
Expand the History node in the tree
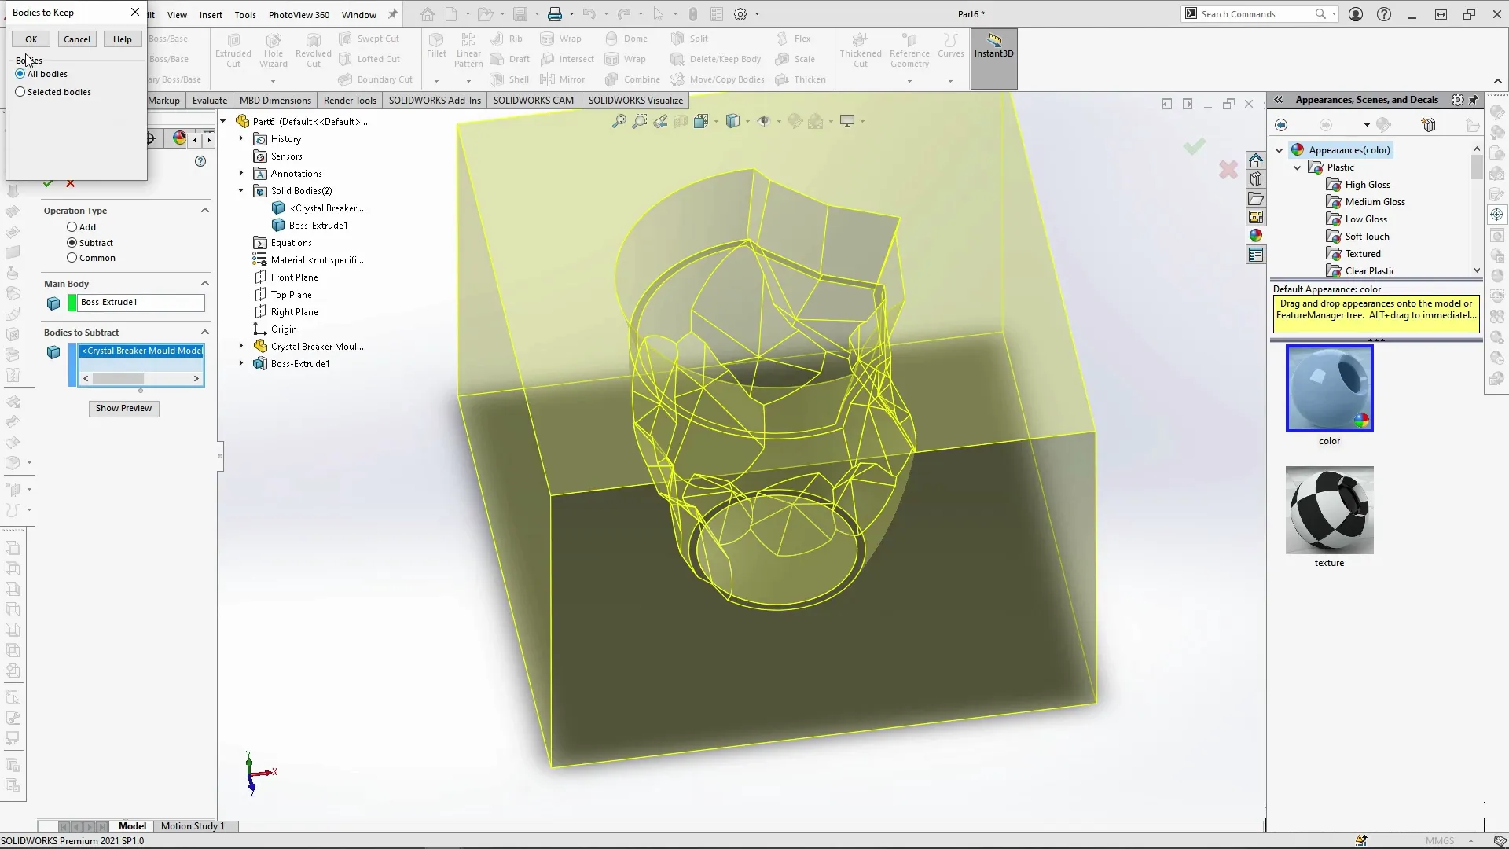240,138
